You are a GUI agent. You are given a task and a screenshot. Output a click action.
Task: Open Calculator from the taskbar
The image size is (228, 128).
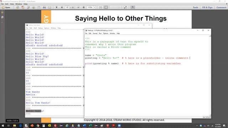click(43, 126)
